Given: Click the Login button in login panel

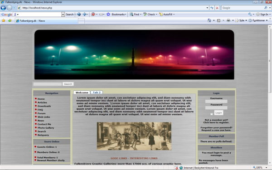Looking at the screenshot, I should click(219, 113).
